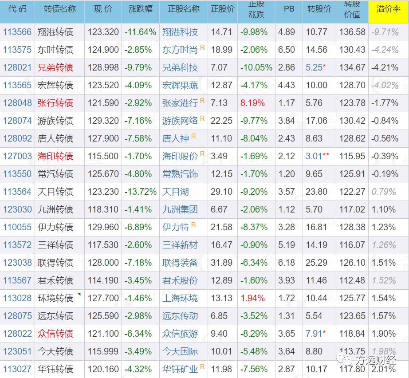Open the 兄弟科技 stock link
This screenshot has width=409, height=378.
pos(180,67)
